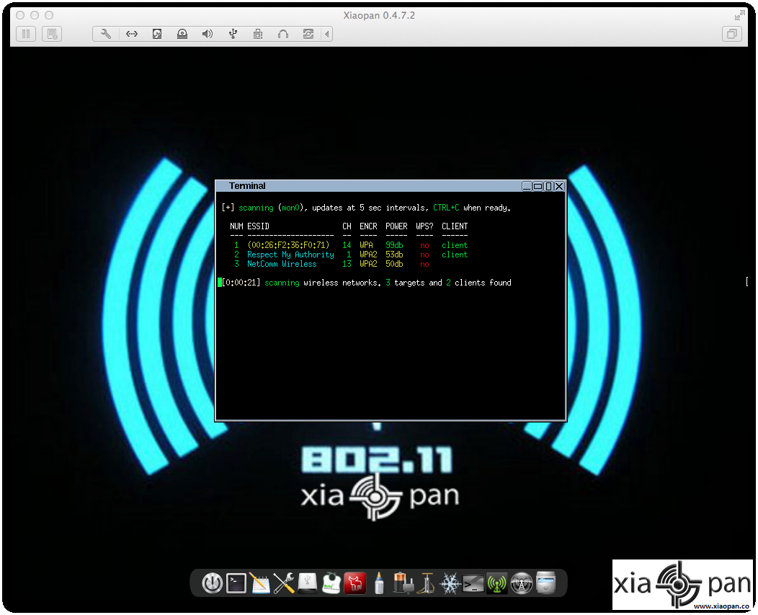Click the 99db power value
The image size is (758, 615).
[x=394, y=245]
